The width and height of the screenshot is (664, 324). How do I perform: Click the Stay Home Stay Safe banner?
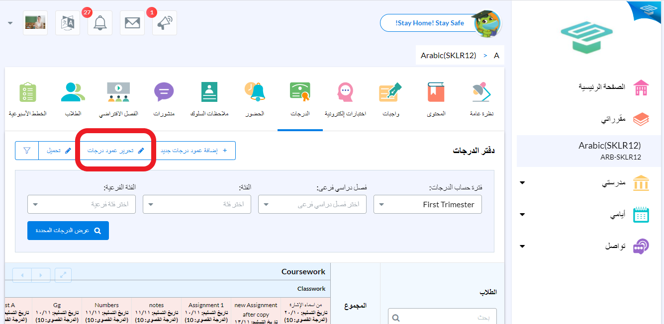tap(430, 23)
